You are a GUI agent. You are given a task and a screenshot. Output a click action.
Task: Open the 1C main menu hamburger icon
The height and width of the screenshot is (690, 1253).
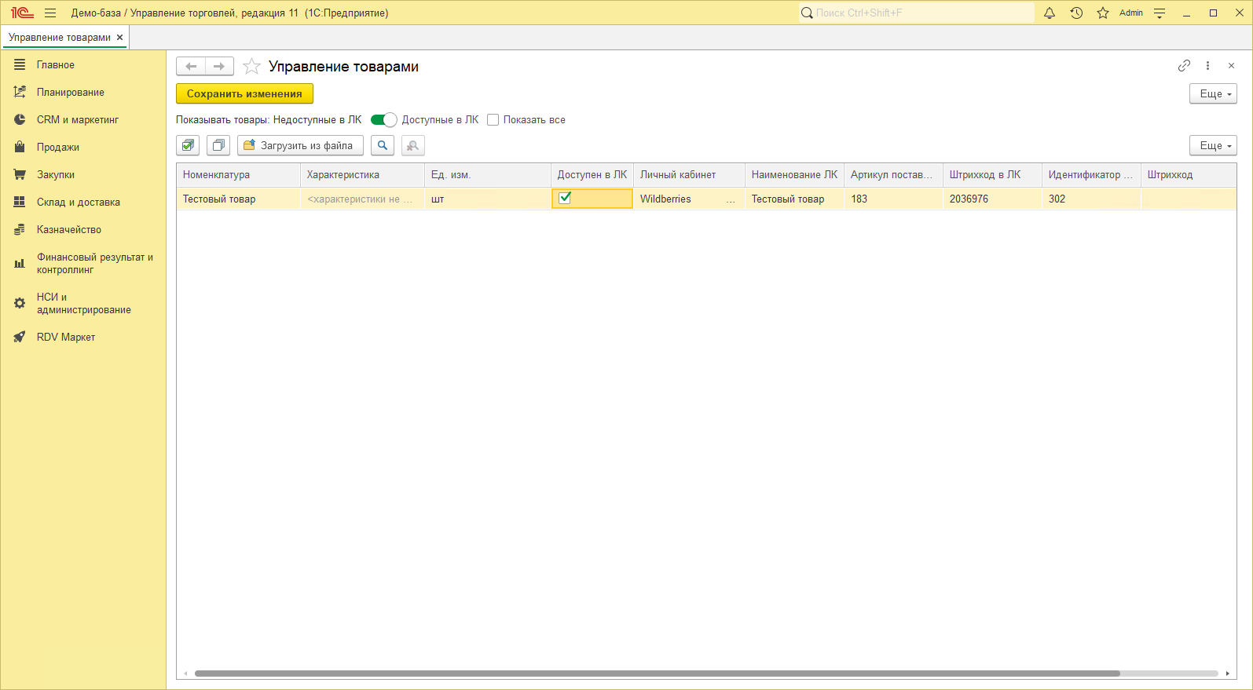coord(50,13)
